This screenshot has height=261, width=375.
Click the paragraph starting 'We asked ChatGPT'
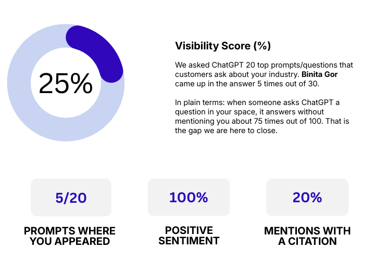[264, 74]
